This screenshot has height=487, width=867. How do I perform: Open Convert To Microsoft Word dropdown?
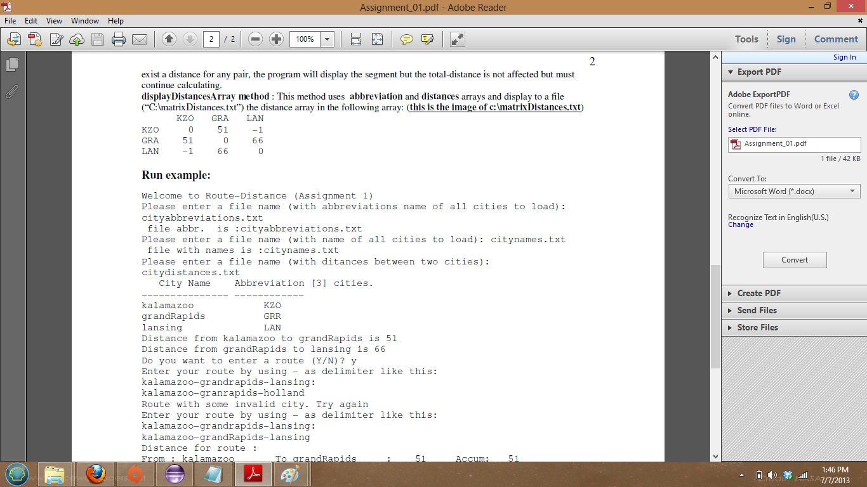794,191
